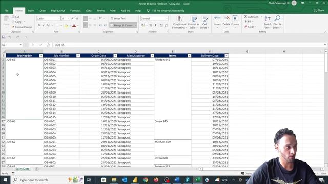Screen dimensions: 328x184
Task: Click Tell me what you want to do
Action: [168, 11]
